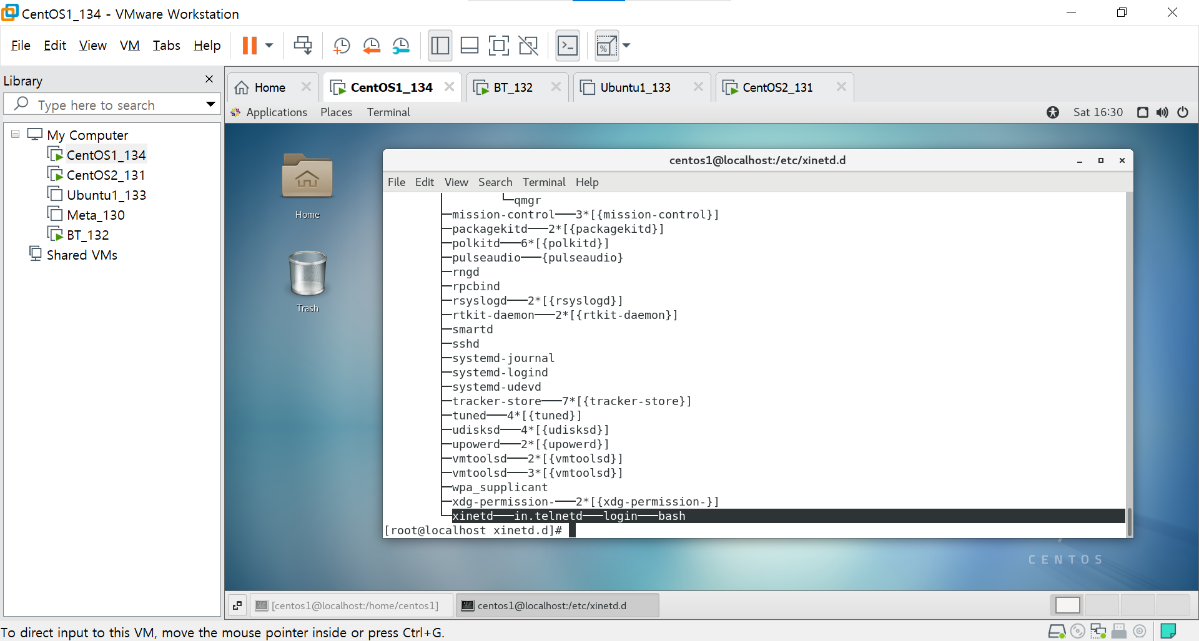The image size is (1199, 641).
Task: Click the network adapter status icon
Action: pyautogui.click(x=1098, y=632)
